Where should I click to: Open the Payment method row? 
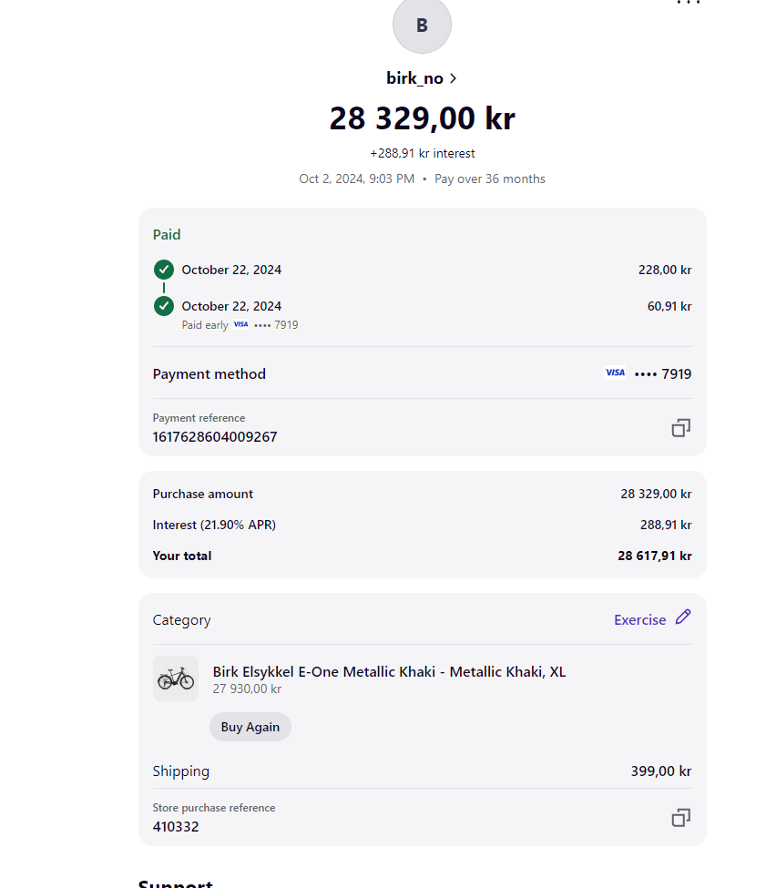422,373
